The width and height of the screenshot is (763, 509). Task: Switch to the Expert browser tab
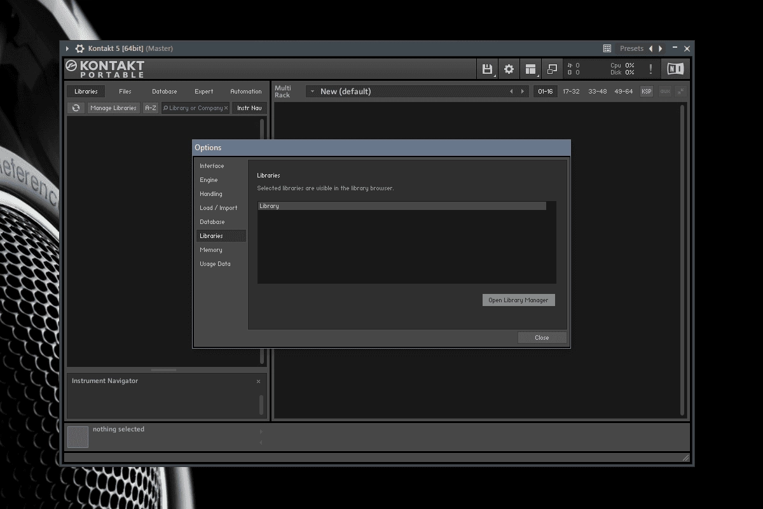click(x=204, y=92)
